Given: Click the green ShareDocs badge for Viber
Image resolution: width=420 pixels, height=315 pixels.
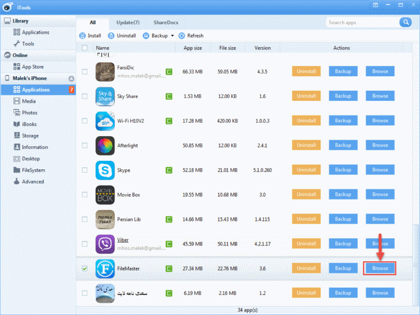Looking at the screenshot, I should [x=169, y=244].
